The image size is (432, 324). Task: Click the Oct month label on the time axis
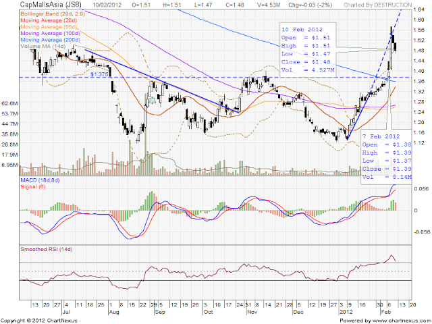click(209, 312)
